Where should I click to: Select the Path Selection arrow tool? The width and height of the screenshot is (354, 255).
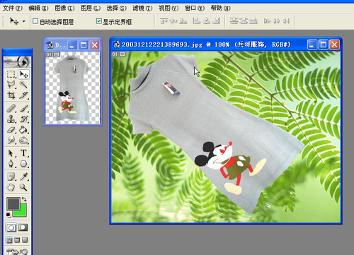[11, 153]
